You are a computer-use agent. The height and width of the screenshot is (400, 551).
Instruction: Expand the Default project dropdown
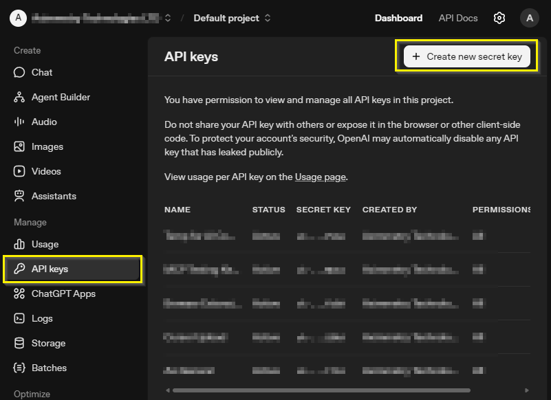coord(232,18)
